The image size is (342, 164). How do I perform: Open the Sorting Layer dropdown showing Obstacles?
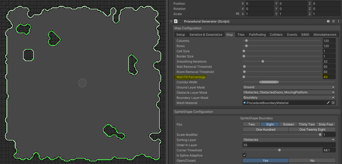(x=289, y=140)
